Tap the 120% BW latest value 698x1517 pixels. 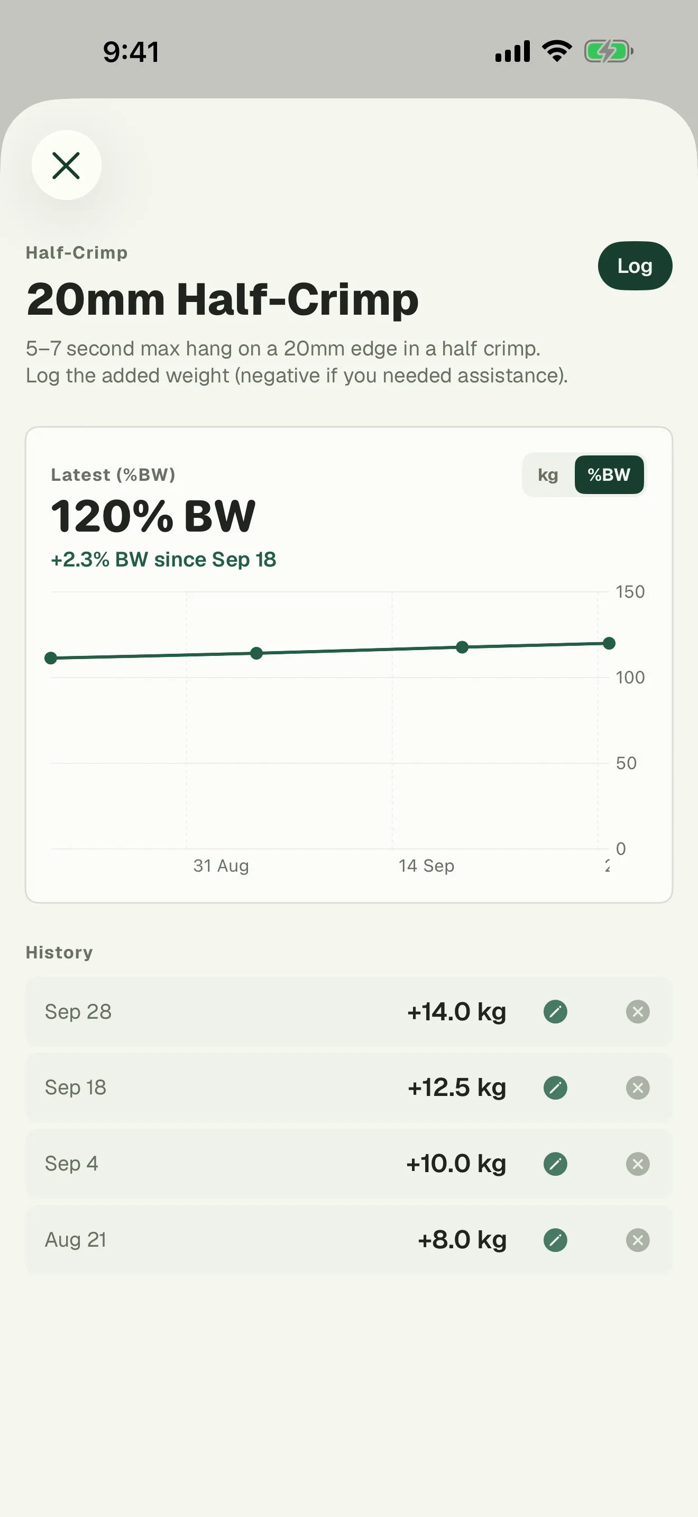coord(153,516)
